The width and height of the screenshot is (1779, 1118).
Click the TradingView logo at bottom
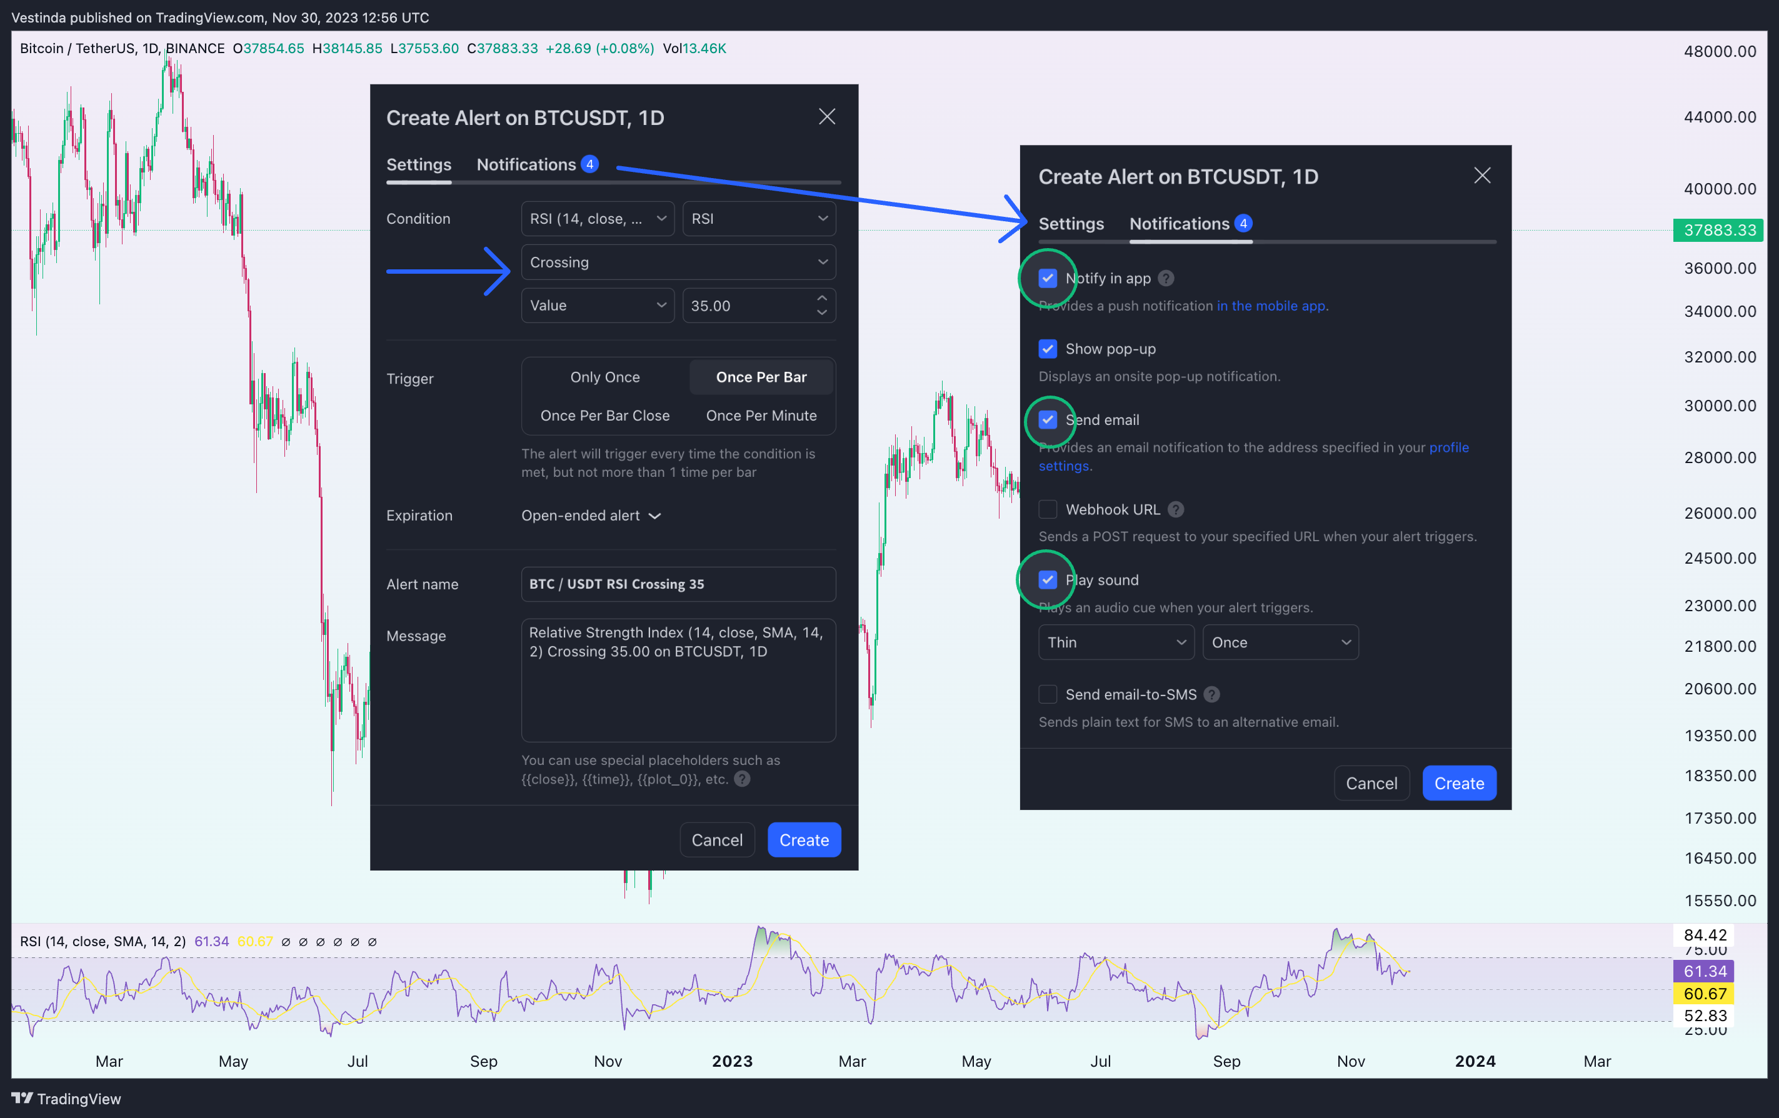(66, 1098)
